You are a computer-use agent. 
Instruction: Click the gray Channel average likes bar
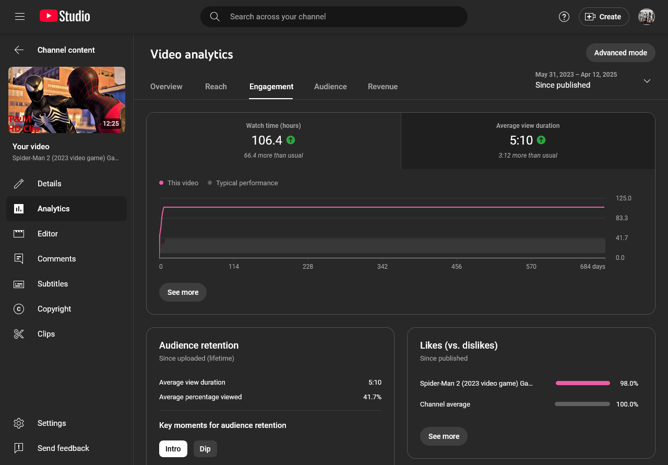[582, 404]
